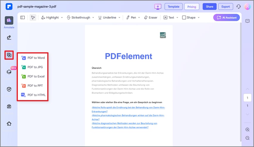Go to Home via sidebar house icon
The width and height of the screenshot is (254, 147).
click(9, 124)
